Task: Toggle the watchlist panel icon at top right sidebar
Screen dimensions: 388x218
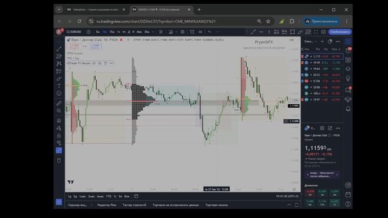Action: [348, 41]
